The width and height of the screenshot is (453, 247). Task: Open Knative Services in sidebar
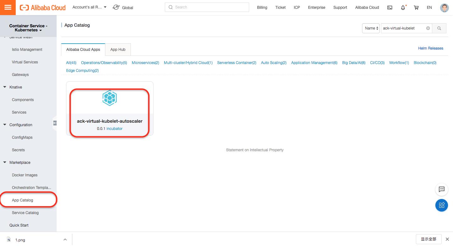(x=19, y=112)
